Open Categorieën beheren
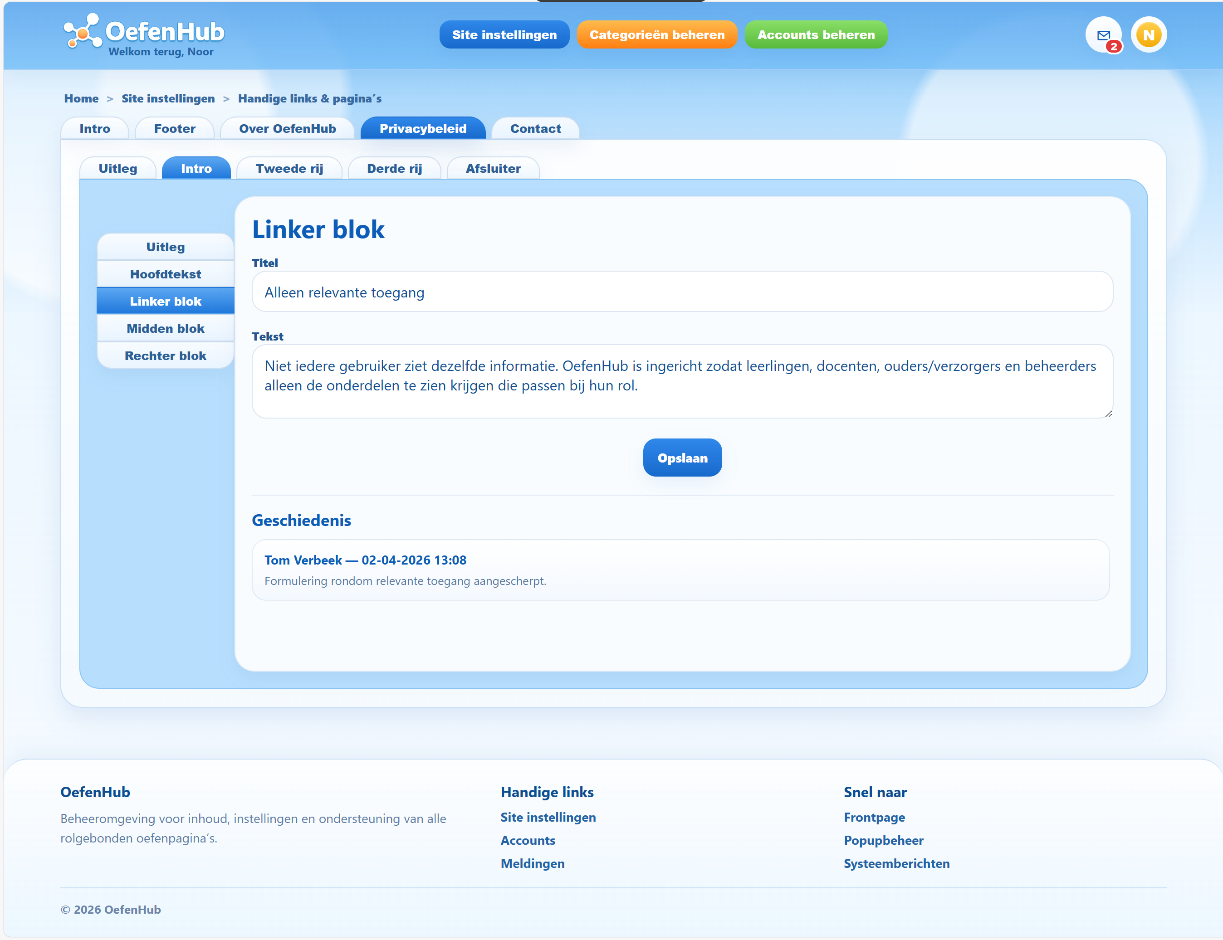The width and height of the screenshot is (1223, 940). [656, 35]
